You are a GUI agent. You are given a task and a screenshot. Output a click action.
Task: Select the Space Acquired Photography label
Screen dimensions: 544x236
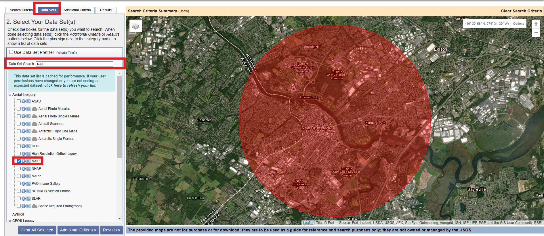(60, 206)
